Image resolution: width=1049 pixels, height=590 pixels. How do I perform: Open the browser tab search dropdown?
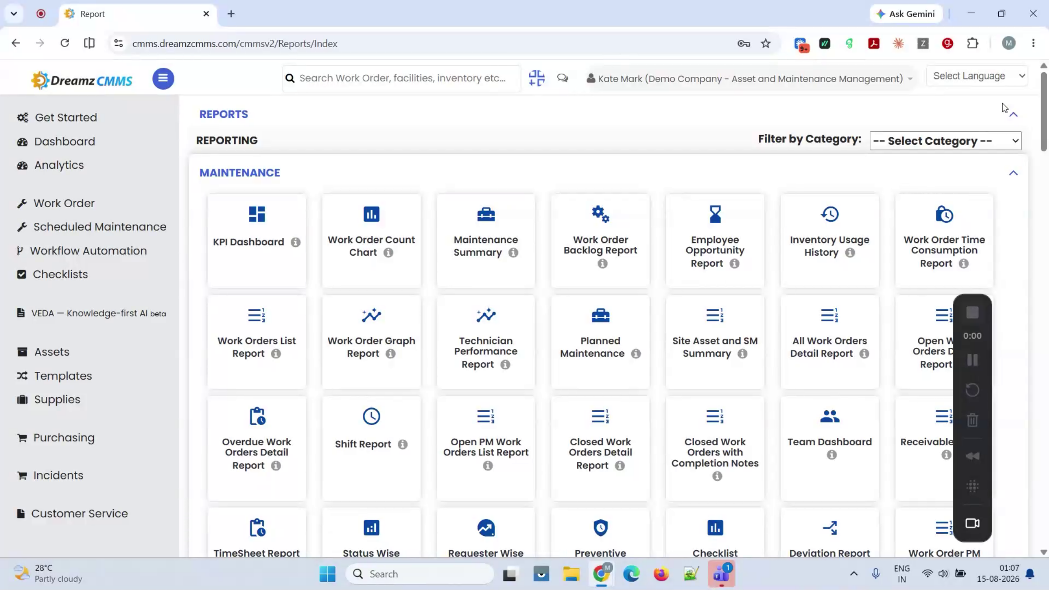(x=14, y=14)
